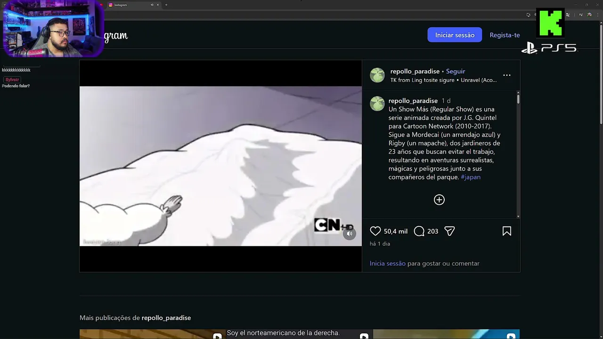Click the "há 1 dia" timestamp
The image size is (603, 339).
click(380, 244)
